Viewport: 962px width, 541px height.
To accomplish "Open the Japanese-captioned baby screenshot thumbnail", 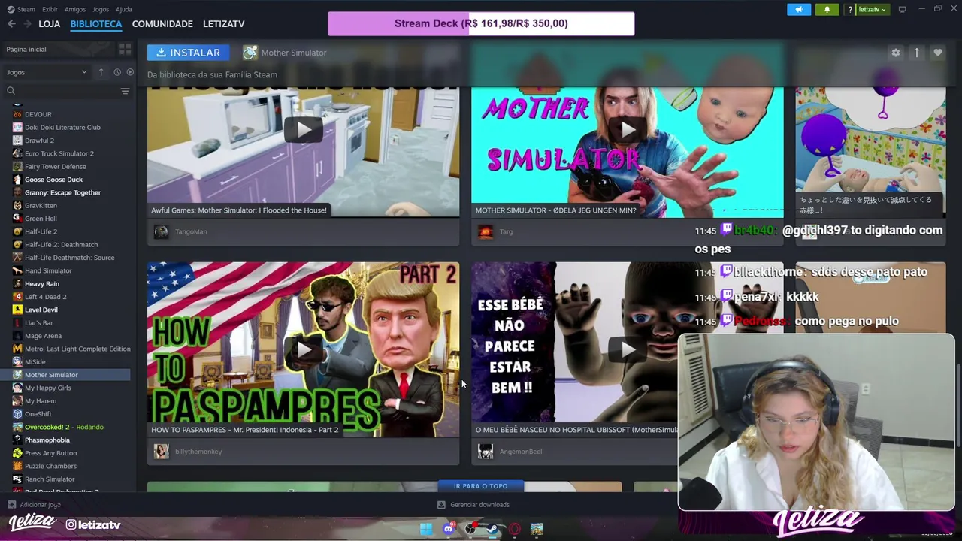I will 870,150.
